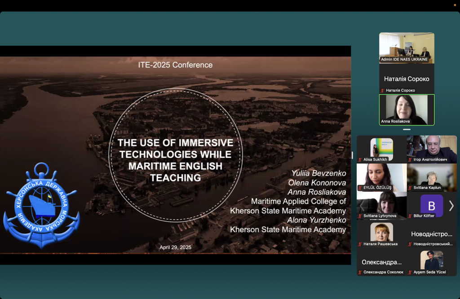Viewport: 460px width, 299px height.
Task: Click Ayşem Seda Yücel's muted microphone icon
Action: 410,273
